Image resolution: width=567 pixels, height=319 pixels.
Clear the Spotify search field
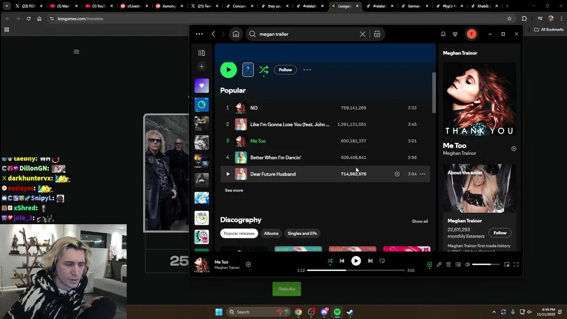[362, 34]
